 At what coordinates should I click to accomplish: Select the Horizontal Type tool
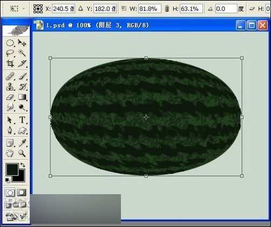pyautogui.click(x=22, y=120)
